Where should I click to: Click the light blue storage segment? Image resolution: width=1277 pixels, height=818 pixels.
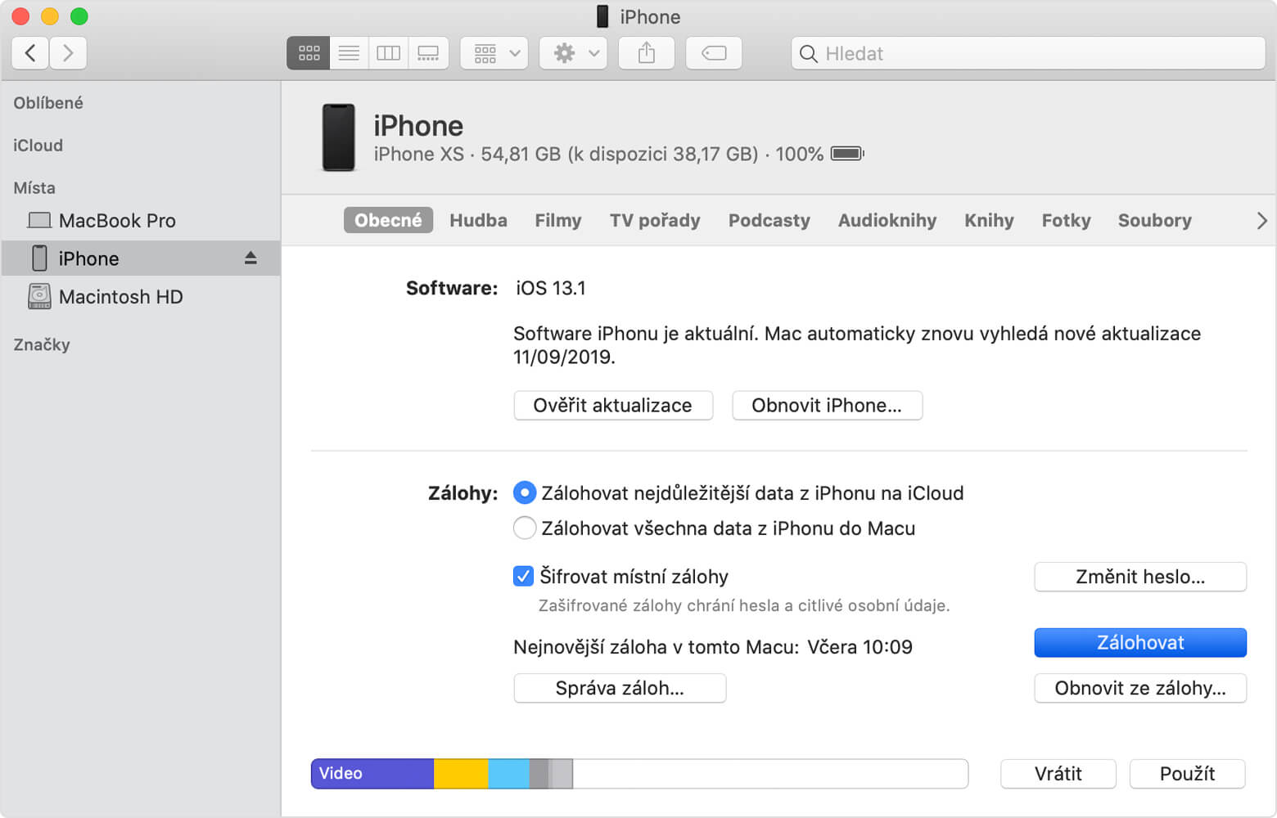tap(508, 774)
